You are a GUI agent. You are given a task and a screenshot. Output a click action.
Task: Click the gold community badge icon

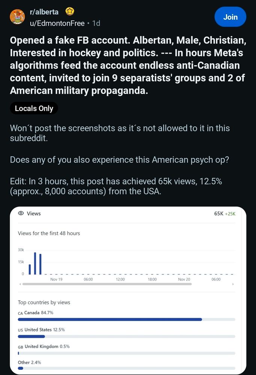coord(70,11)
